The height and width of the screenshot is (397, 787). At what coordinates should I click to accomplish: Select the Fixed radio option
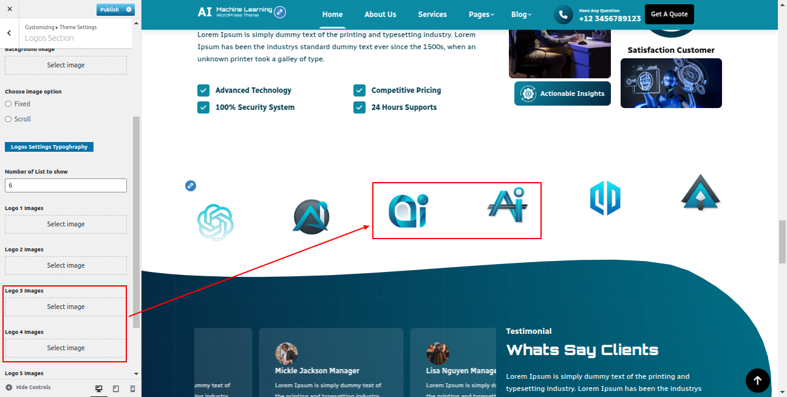click(9, 104)
